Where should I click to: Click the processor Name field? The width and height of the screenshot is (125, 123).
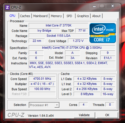[59, 25]
